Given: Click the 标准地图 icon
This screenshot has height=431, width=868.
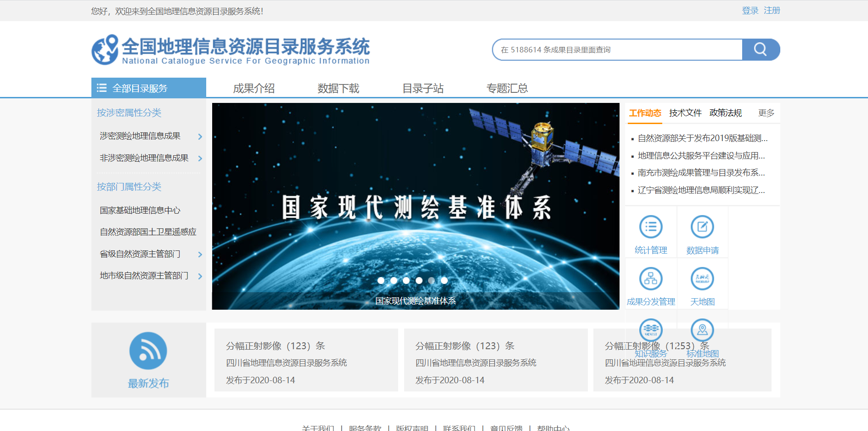Looking at the screenshot, I should [702, 330].
